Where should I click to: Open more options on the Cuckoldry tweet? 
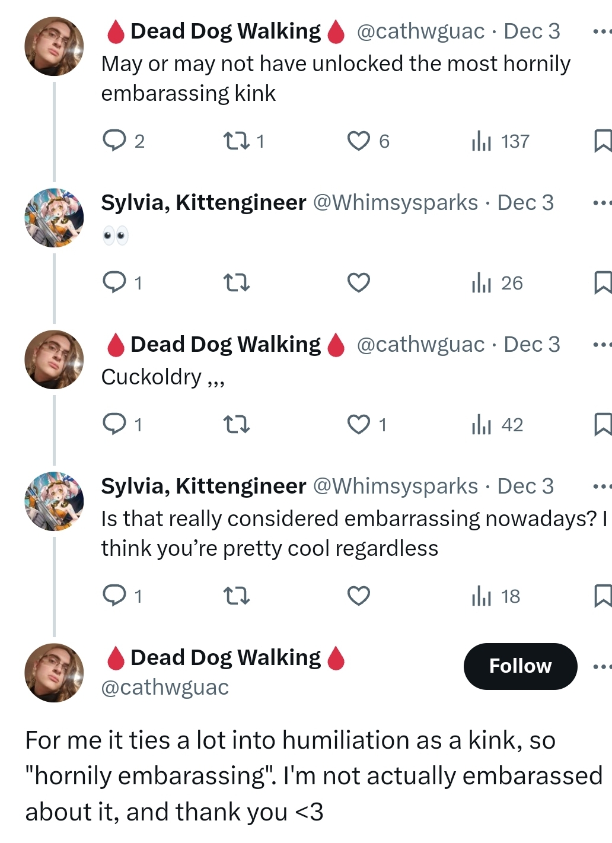602,345
